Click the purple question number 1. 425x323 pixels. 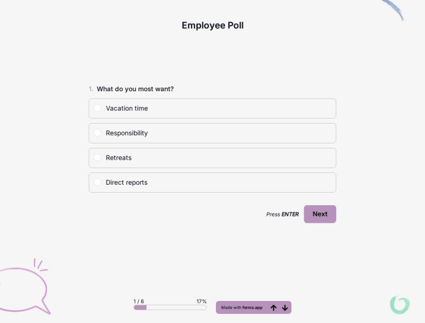(91, 89)
